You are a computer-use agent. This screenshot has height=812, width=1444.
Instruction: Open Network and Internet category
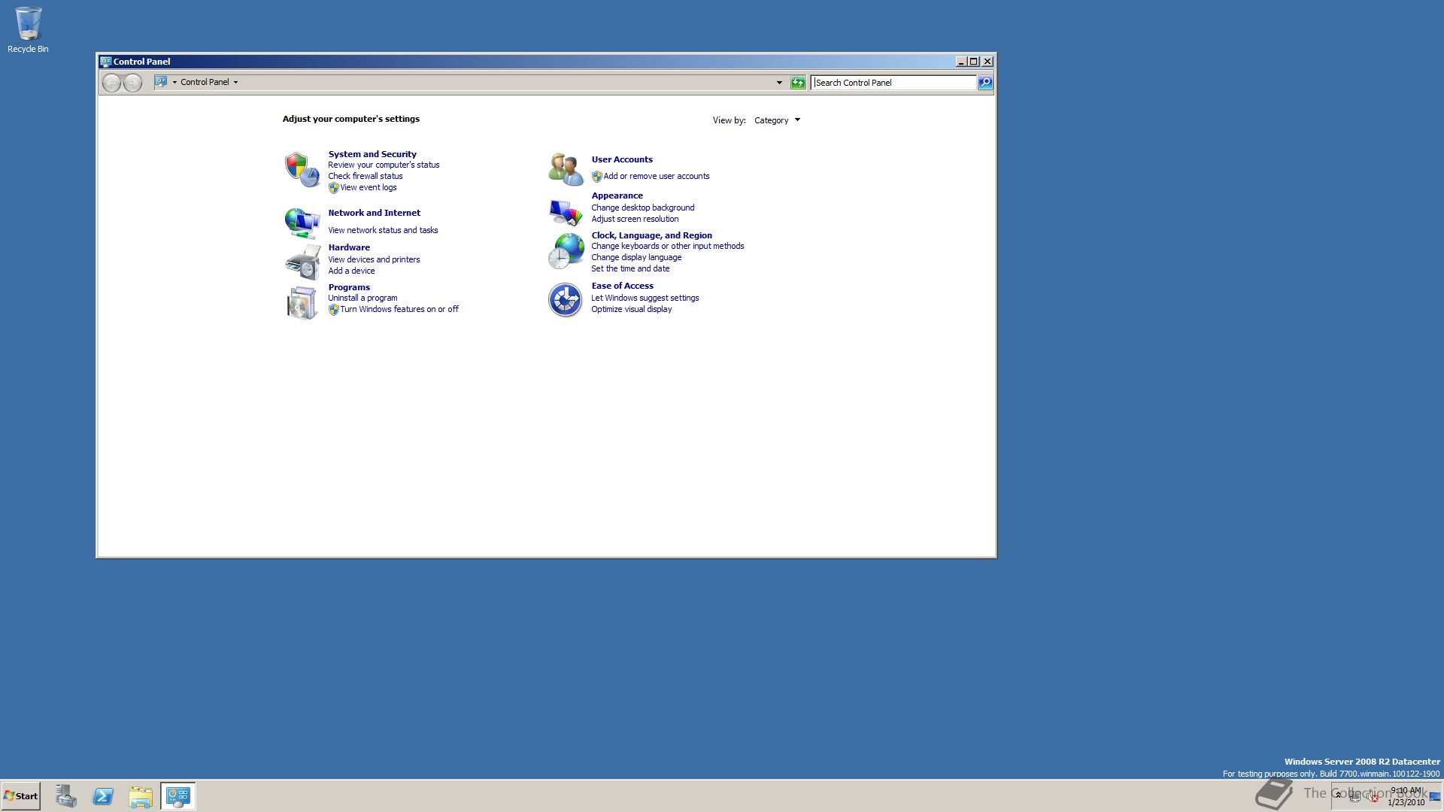(374, 213)
